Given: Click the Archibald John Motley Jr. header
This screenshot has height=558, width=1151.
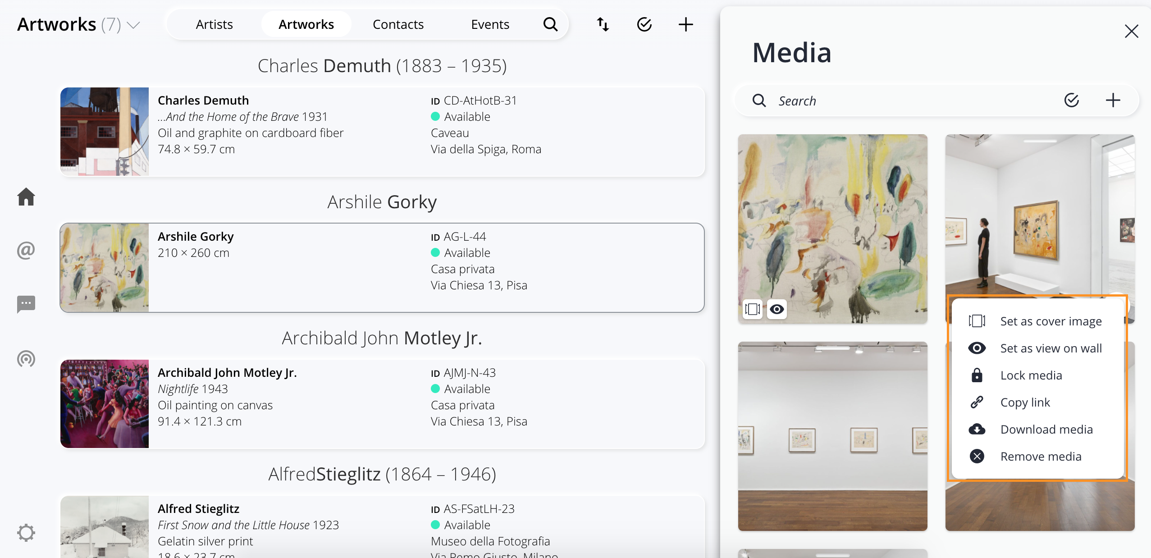Looking at the screenshot, I should point(382,338).
